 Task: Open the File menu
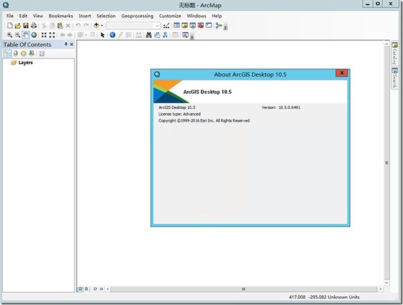click(10, 16)
